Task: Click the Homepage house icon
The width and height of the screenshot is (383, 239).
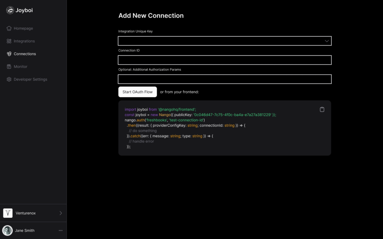Action: point(9,28)
